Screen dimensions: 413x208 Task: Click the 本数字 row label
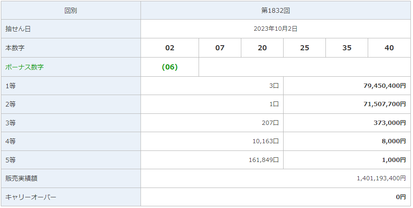click(15, 48)
